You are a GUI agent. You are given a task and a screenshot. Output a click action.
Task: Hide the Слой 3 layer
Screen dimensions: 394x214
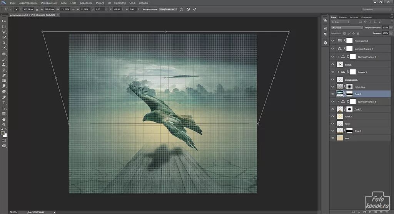tap(333, 116)
